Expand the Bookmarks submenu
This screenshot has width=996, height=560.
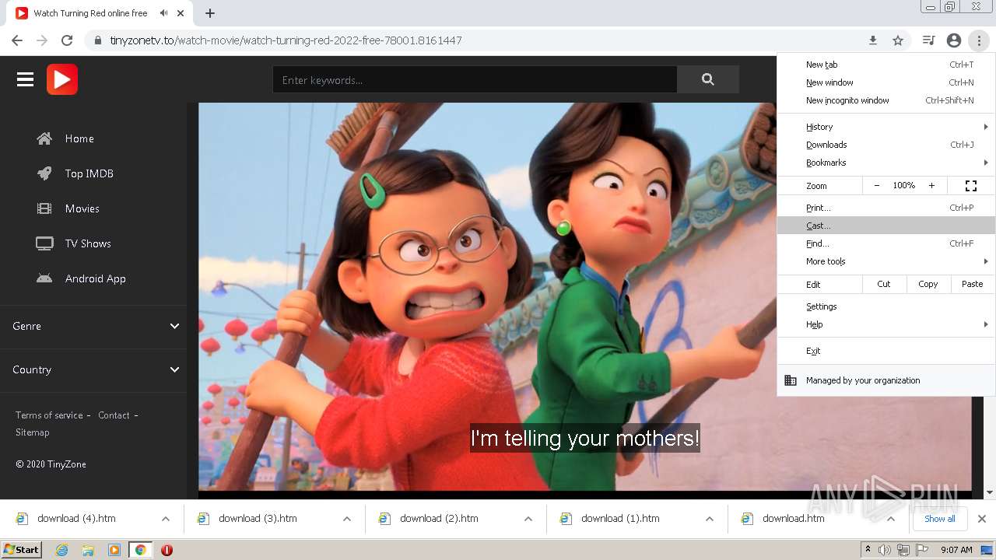[886, 163]
